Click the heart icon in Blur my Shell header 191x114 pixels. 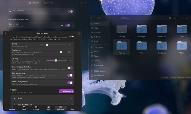pyautogui.click(x=11, y=33)
